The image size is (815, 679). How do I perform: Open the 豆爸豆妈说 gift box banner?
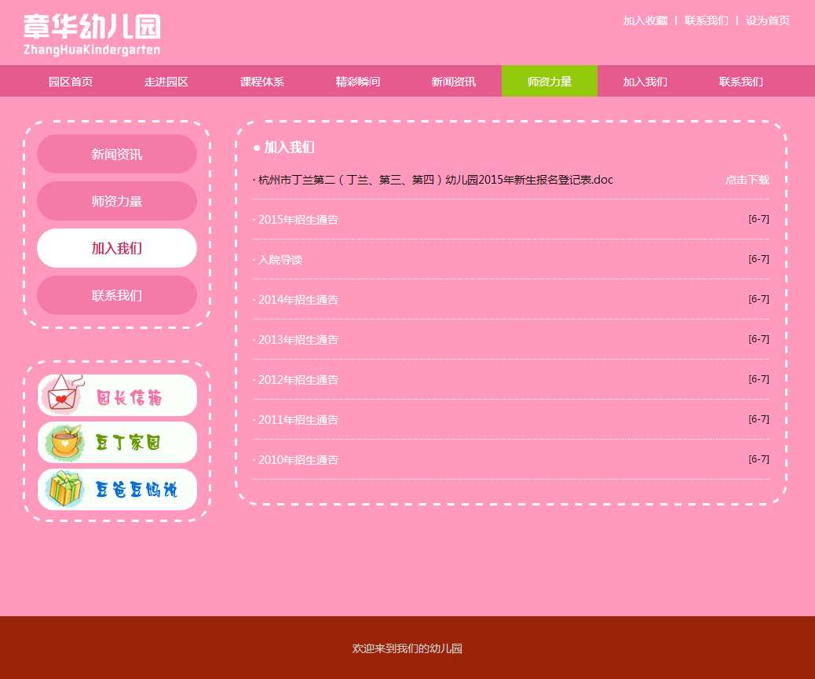tap(117, 490)
